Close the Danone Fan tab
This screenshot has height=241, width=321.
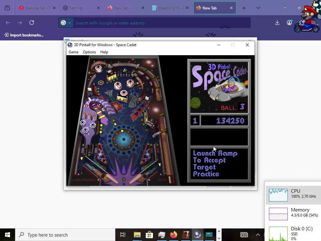coord(54,8)
